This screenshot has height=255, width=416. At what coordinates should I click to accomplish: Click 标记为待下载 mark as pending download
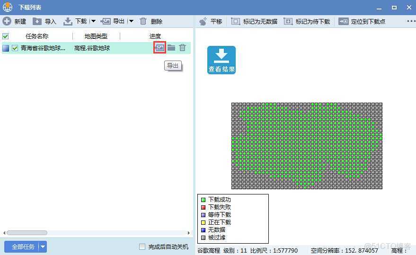(307, 21)
